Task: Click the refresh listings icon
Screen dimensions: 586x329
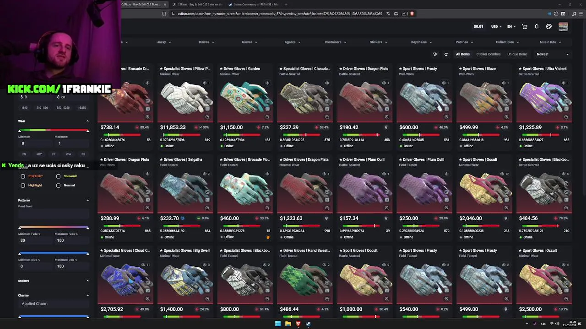Action: (x=446, y=54)
